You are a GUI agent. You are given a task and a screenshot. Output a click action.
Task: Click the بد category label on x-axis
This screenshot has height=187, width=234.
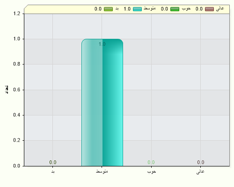tap(53, 172)
